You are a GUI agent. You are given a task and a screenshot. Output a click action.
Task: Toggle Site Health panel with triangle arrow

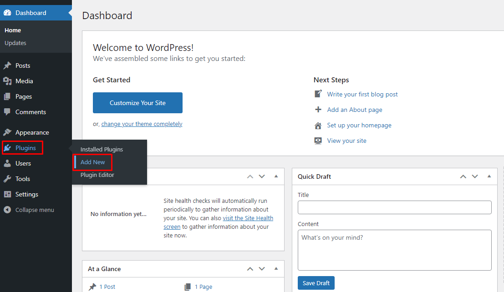pos(276,176)
